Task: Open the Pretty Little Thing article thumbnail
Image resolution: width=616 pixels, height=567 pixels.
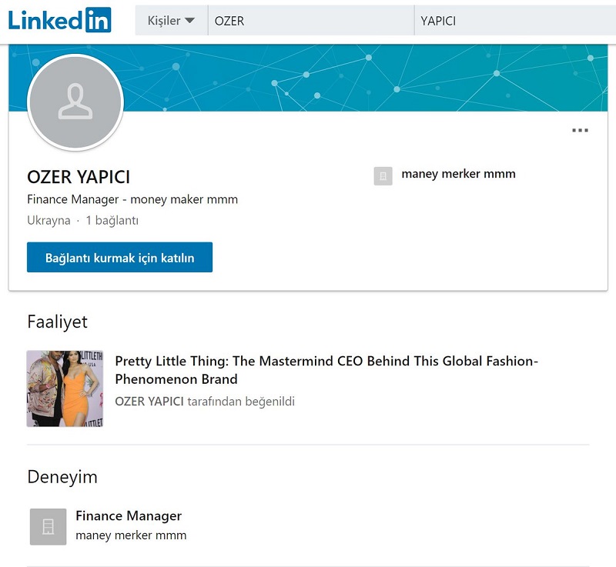Action: click(x=65, y=389)
